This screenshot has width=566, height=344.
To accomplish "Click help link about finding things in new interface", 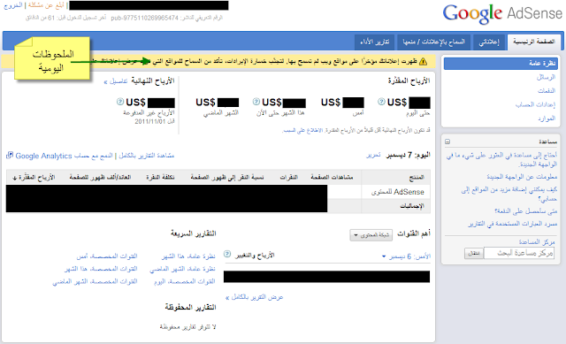I will click(501, 159).
